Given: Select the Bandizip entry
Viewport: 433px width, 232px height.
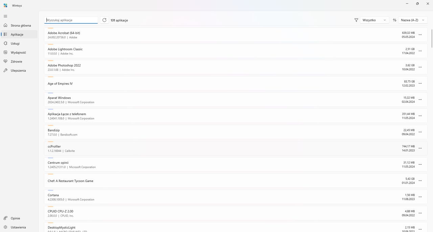Looking at the screenshot, I should 236,132.
